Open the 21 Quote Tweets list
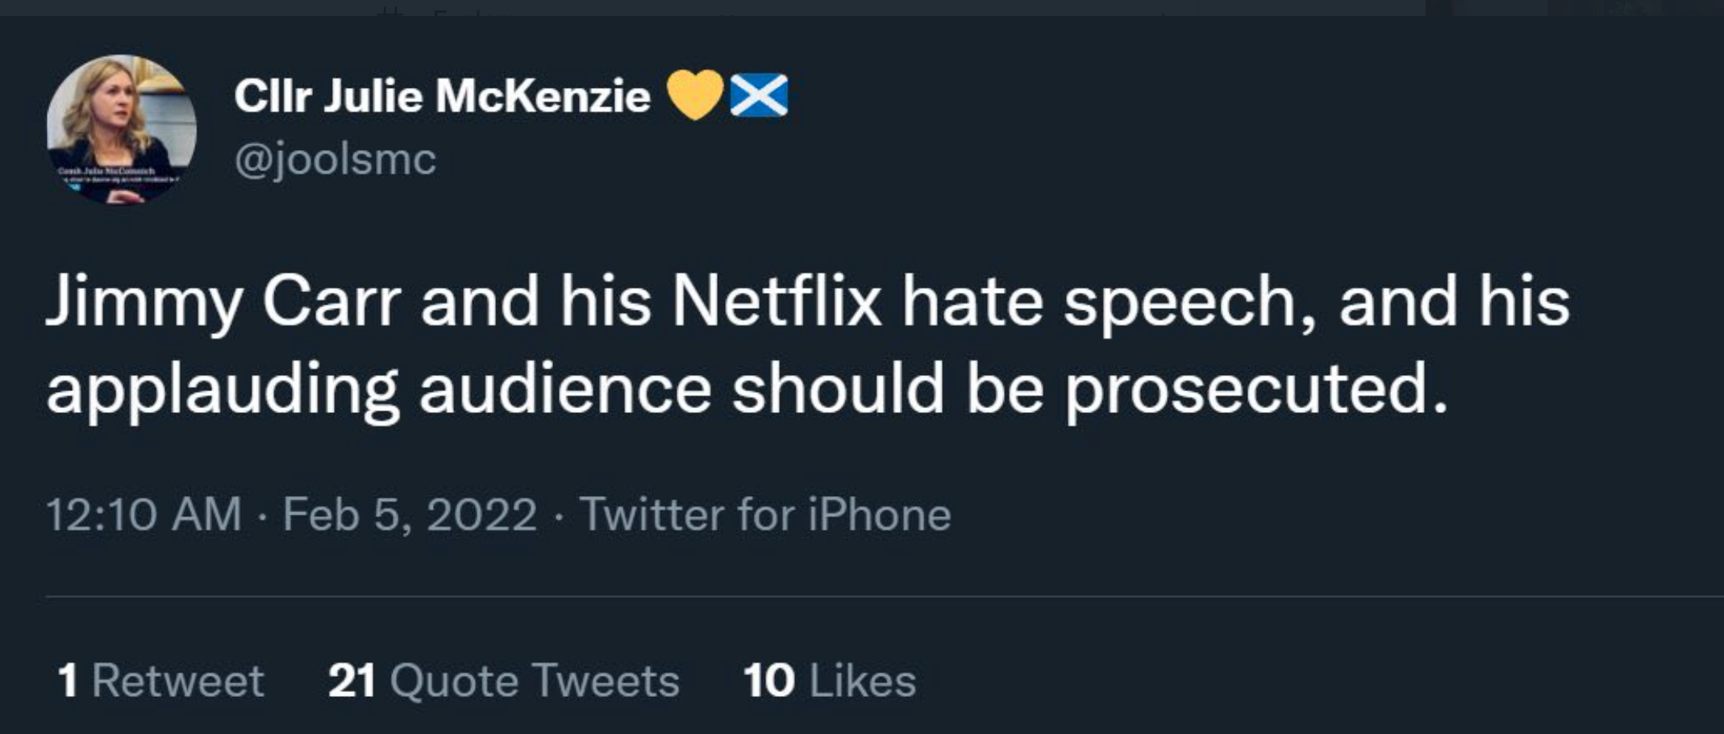This screenshot has width=1724, height=734. [503, 680]
